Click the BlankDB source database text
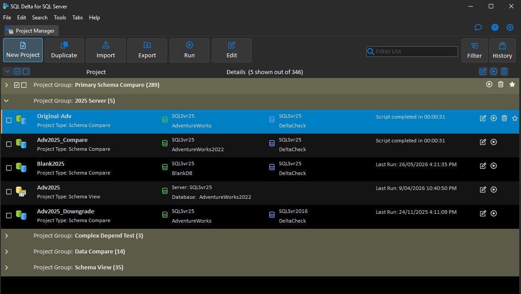Image resolution: width=521 pixels, height=294 pixels. pos(182,173)
